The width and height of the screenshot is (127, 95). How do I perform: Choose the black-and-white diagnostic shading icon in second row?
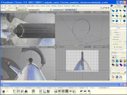tap(113, 65)
